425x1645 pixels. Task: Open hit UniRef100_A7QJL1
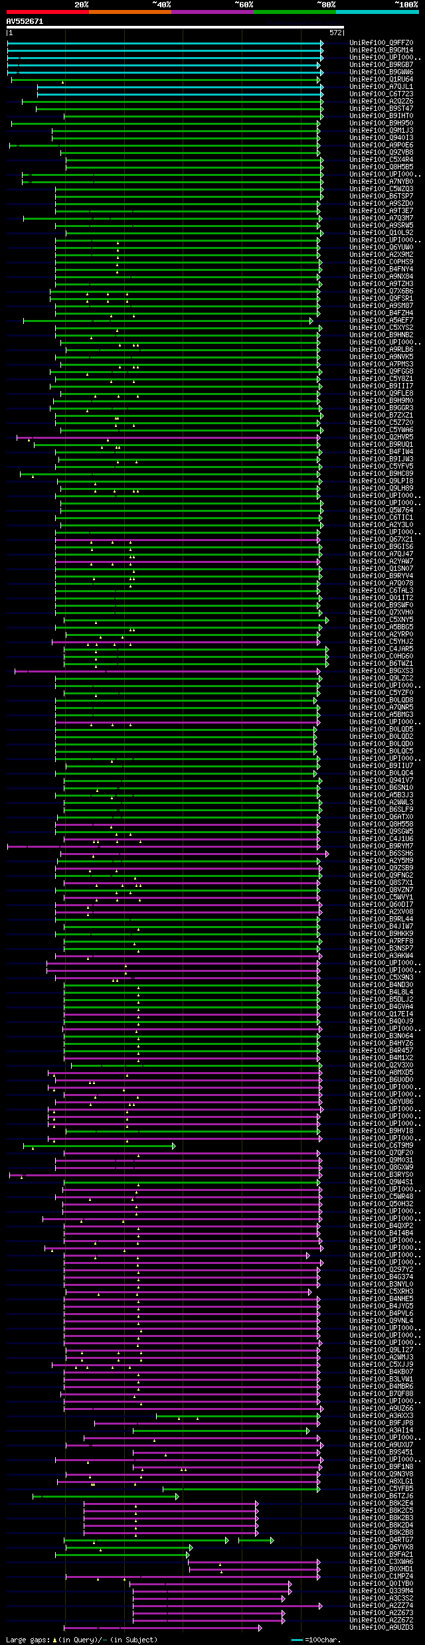[381, 87]
